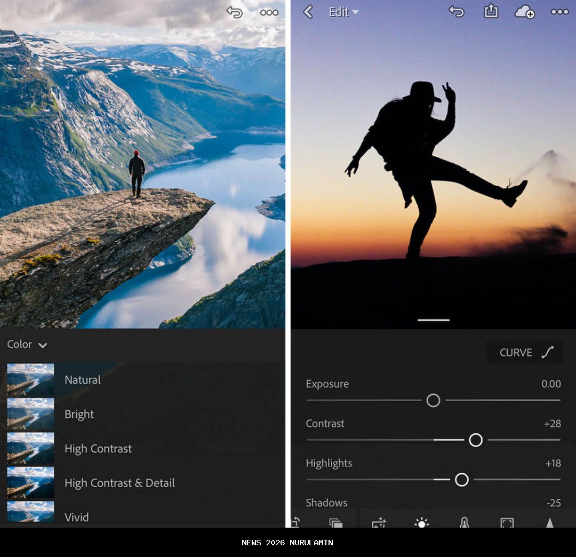Open the Effects vignette icon

[507, 522]
